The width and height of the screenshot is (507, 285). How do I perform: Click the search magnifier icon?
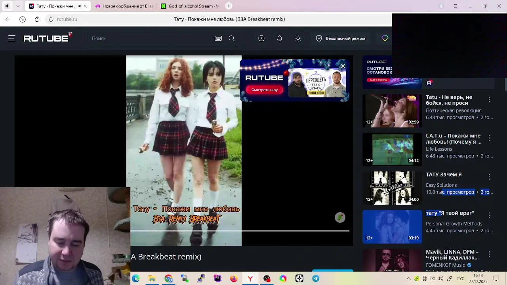click(x=232, y=38)
